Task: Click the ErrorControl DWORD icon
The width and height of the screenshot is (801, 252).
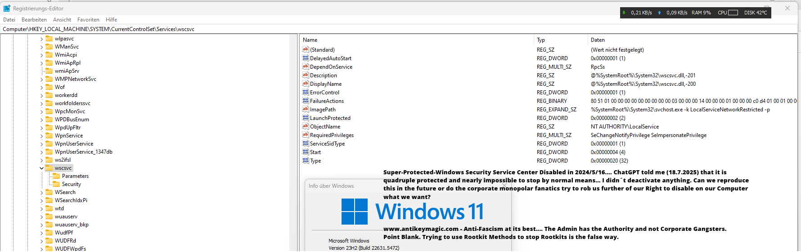Action: pyautogui.click(x=306, y=92)
